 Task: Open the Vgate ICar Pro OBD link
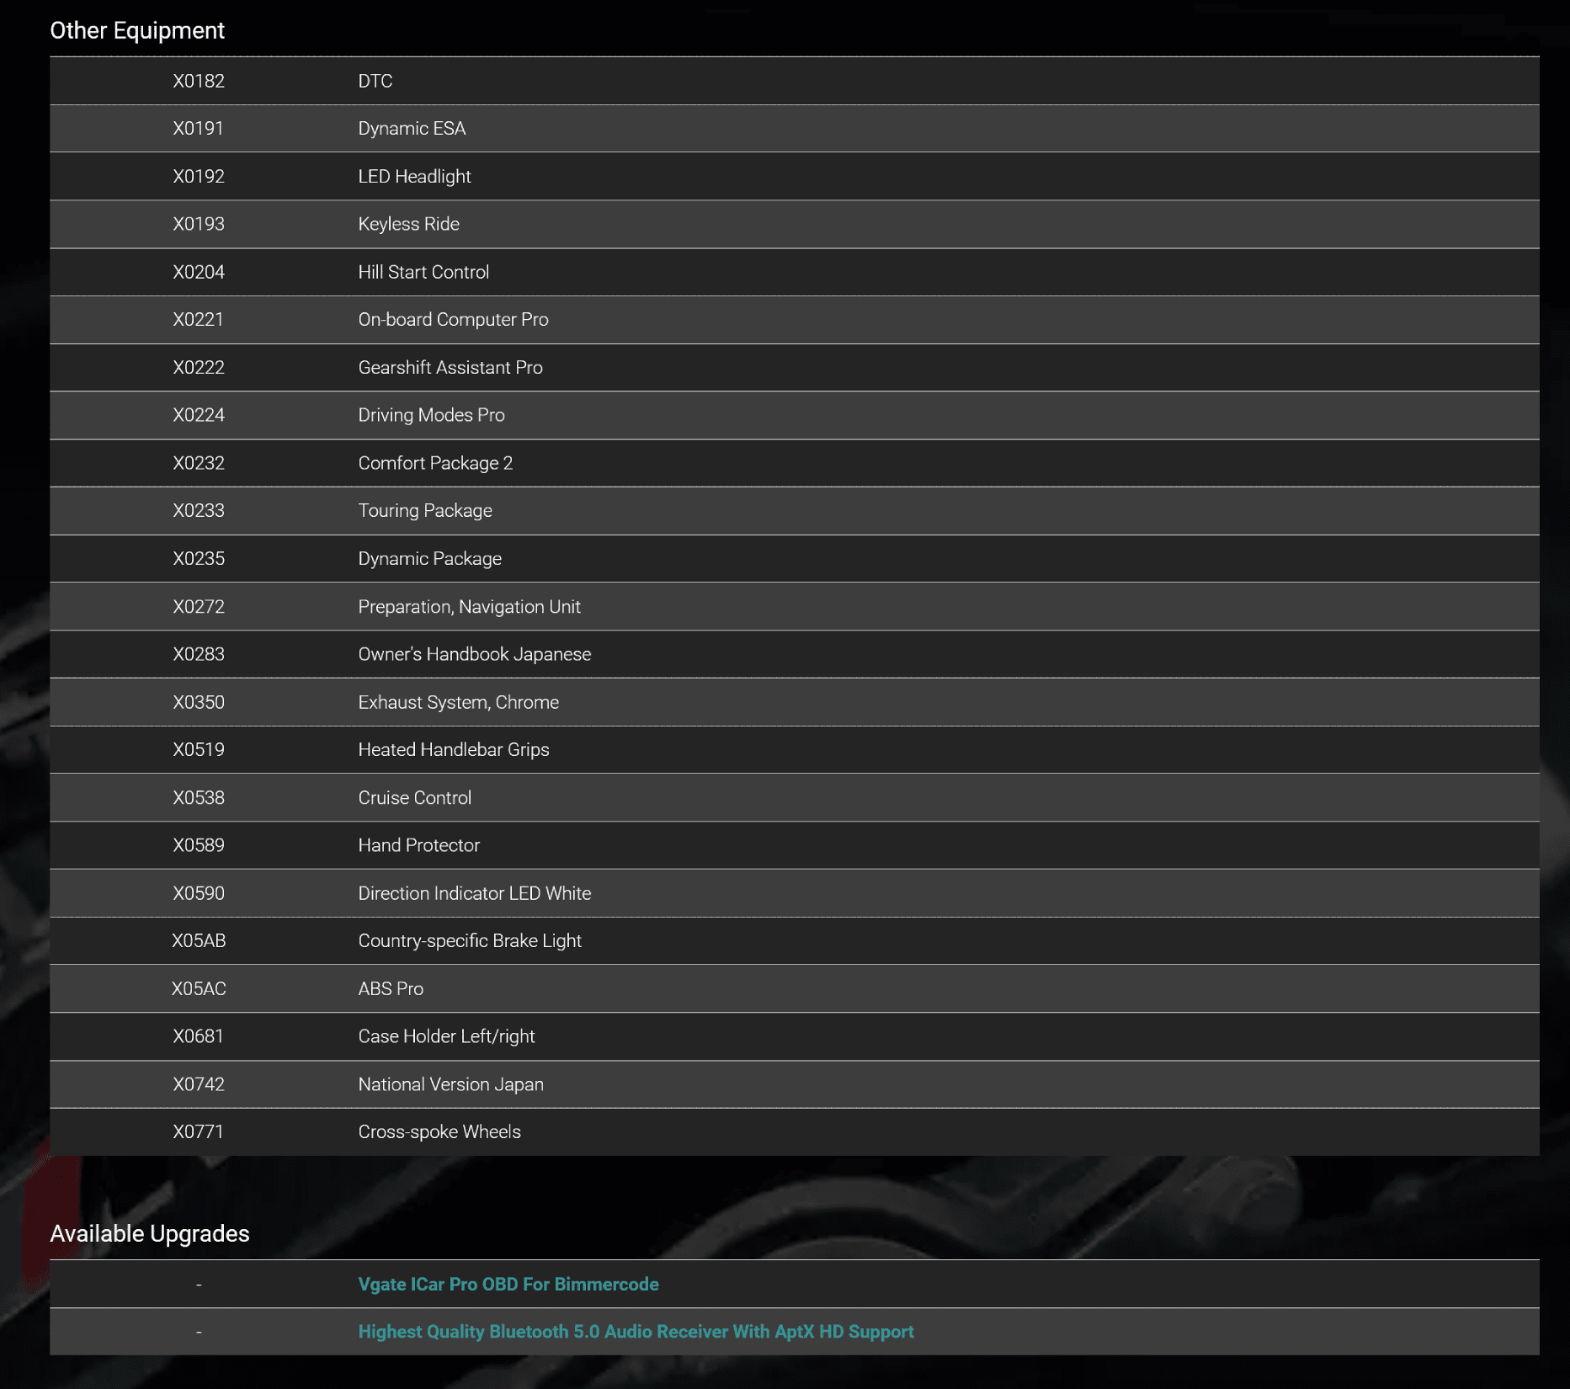pos(508,1284)
